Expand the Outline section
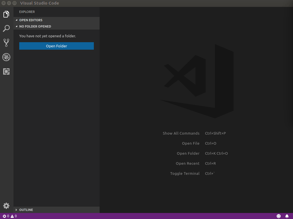The image size is (293, 219). [26, 210]
